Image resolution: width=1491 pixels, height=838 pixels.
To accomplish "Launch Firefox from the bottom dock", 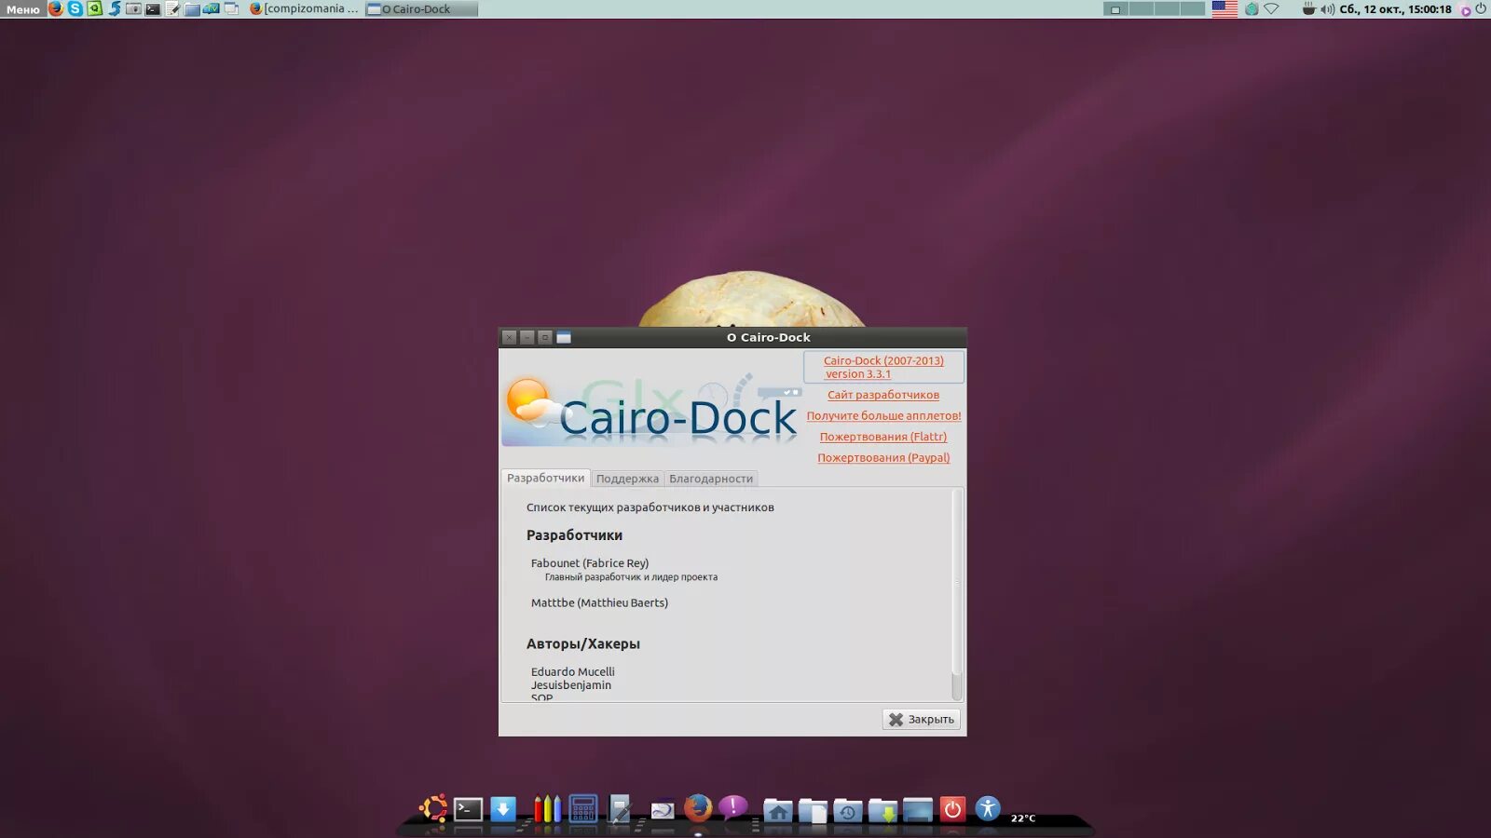I will coord(698,807).
